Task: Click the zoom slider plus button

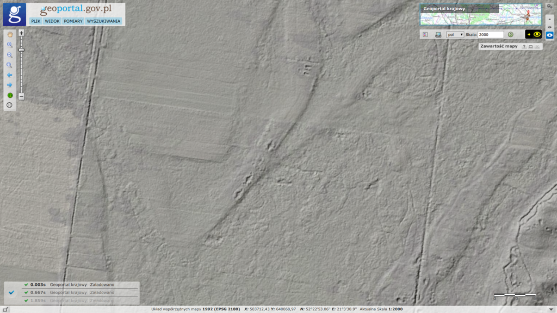Action: pos(21,33)
